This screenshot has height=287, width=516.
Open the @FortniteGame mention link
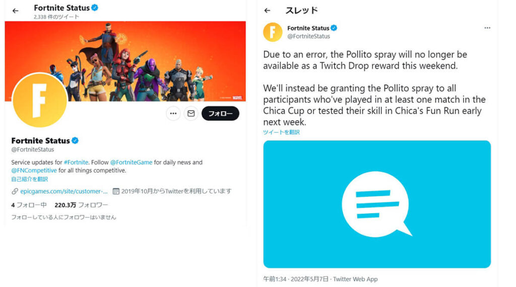pos(131,162)
